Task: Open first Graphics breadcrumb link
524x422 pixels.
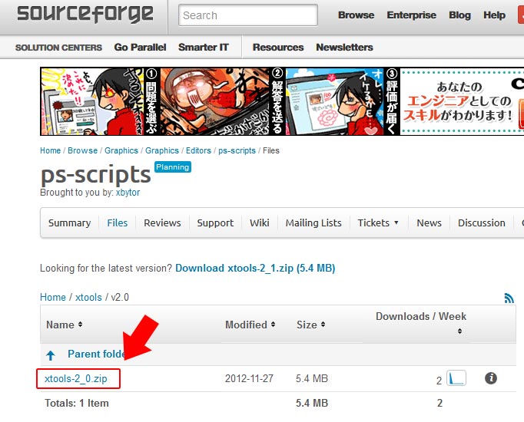Action: (121, 150)
